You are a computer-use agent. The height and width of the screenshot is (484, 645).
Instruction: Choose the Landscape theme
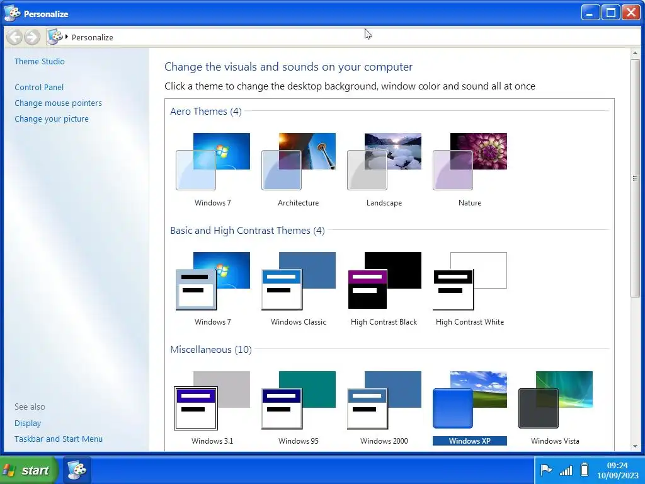pyautogui.click(x=384, y=162)
